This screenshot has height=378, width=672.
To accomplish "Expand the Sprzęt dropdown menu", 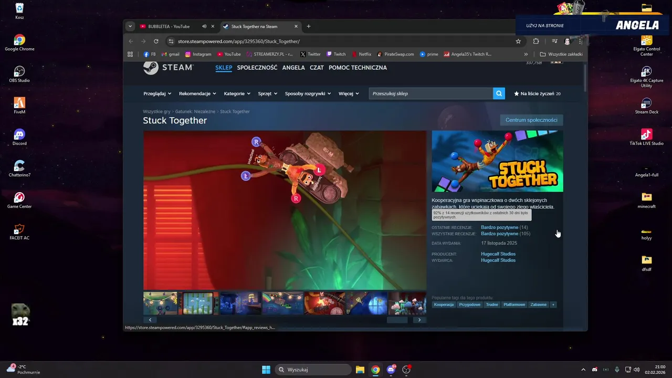I will (268, 93).
